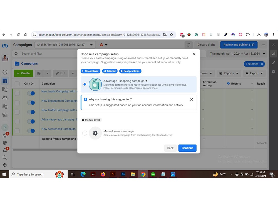Viewport: 278px width, 208px height.
Task: Click Discard drafts button
Action: pyautogui.click(x=206, y=45)
